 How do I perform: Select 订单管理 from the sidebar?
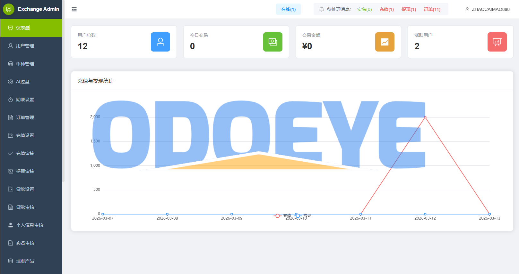(25, 117)
